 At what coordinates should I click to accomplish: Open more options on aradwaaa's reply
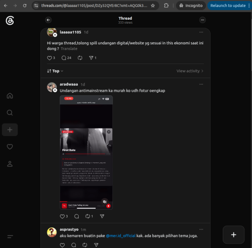point(201,84)
